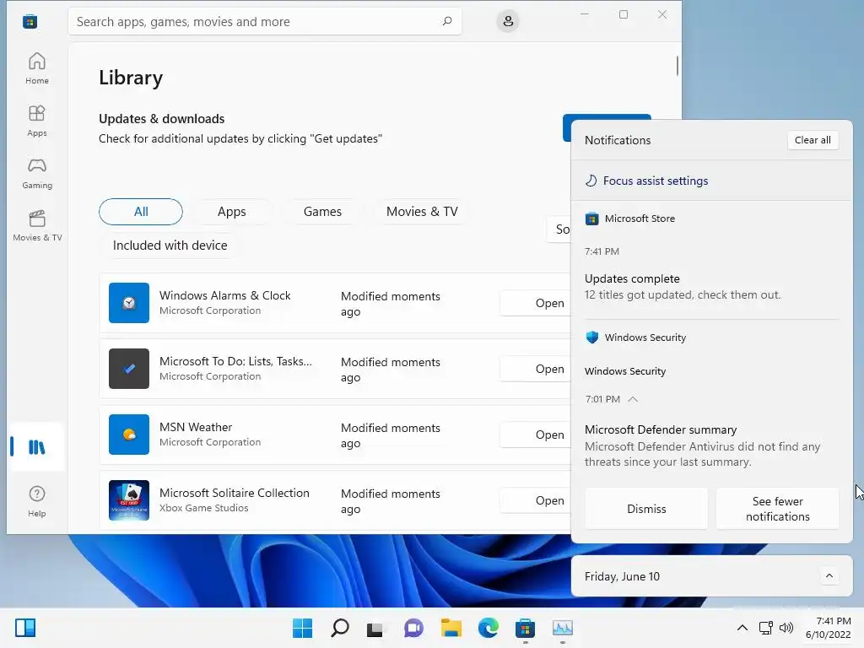Screen dimensions: 864x648
Task: Click network icon in system tray
Action: [x=765, y=628]
